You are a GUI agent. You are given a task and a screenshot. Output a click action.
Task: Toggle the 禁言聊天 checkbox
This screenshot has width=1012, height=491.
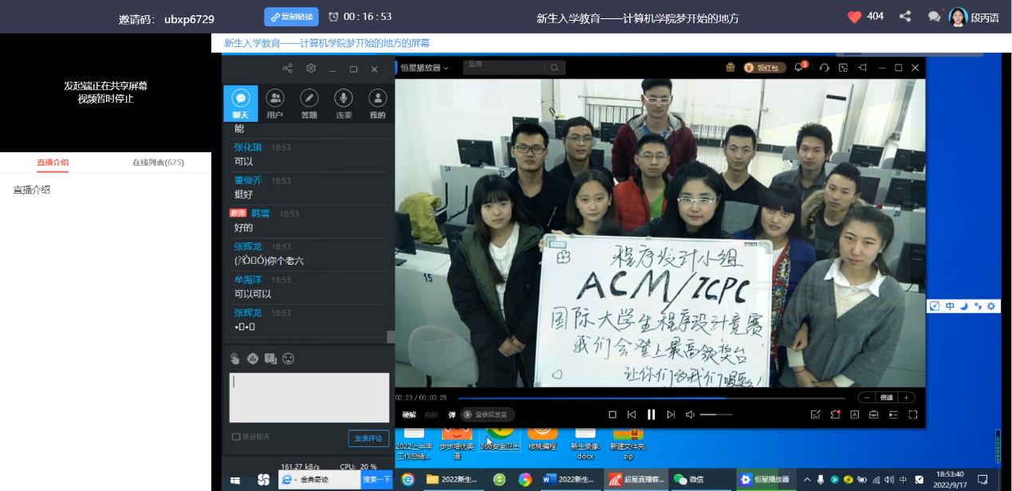236,437
